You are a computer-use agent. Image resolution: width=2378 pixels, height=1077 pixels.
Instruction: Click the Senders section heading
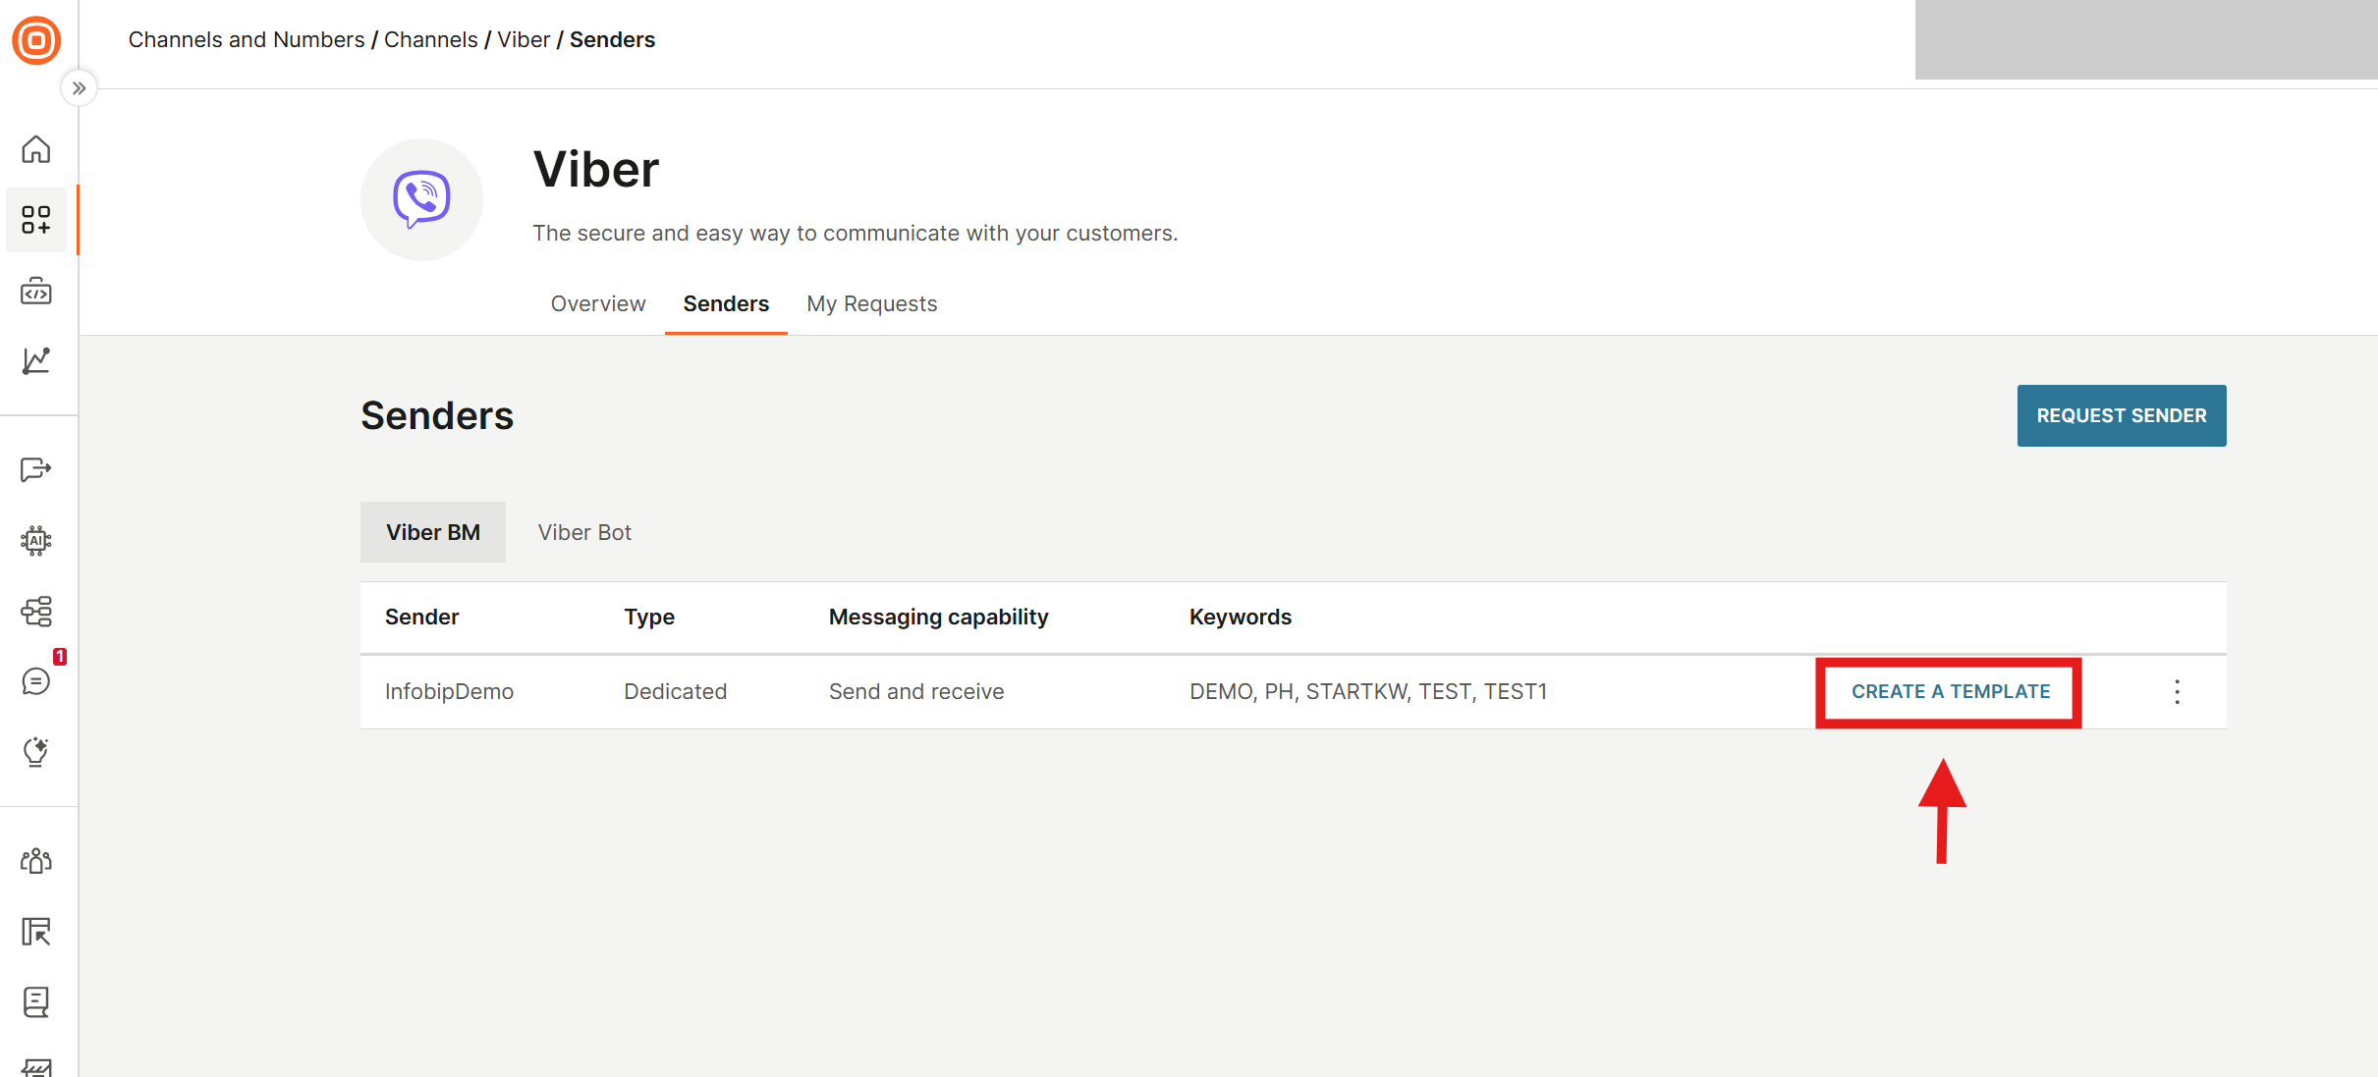437,415
